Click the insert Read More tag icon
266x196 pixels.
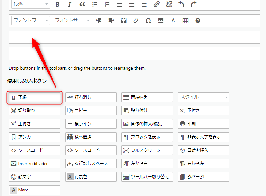coord(160,21)
